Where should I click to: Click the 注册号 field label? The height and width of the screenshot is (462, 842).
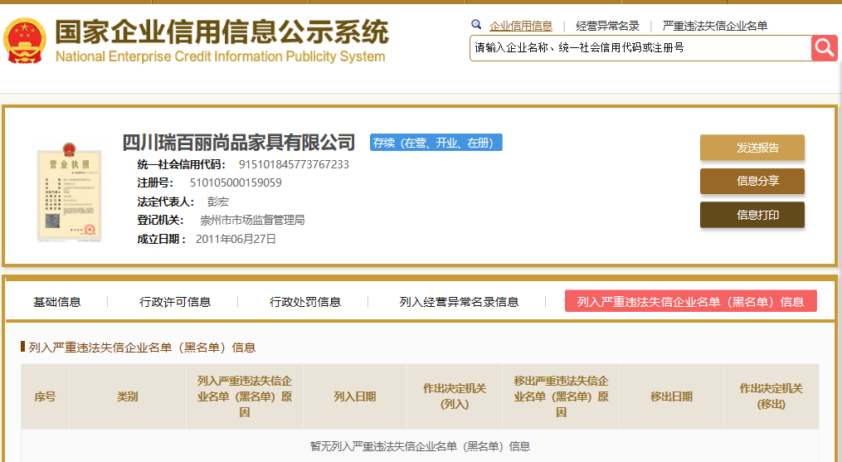tap(155, 182)
